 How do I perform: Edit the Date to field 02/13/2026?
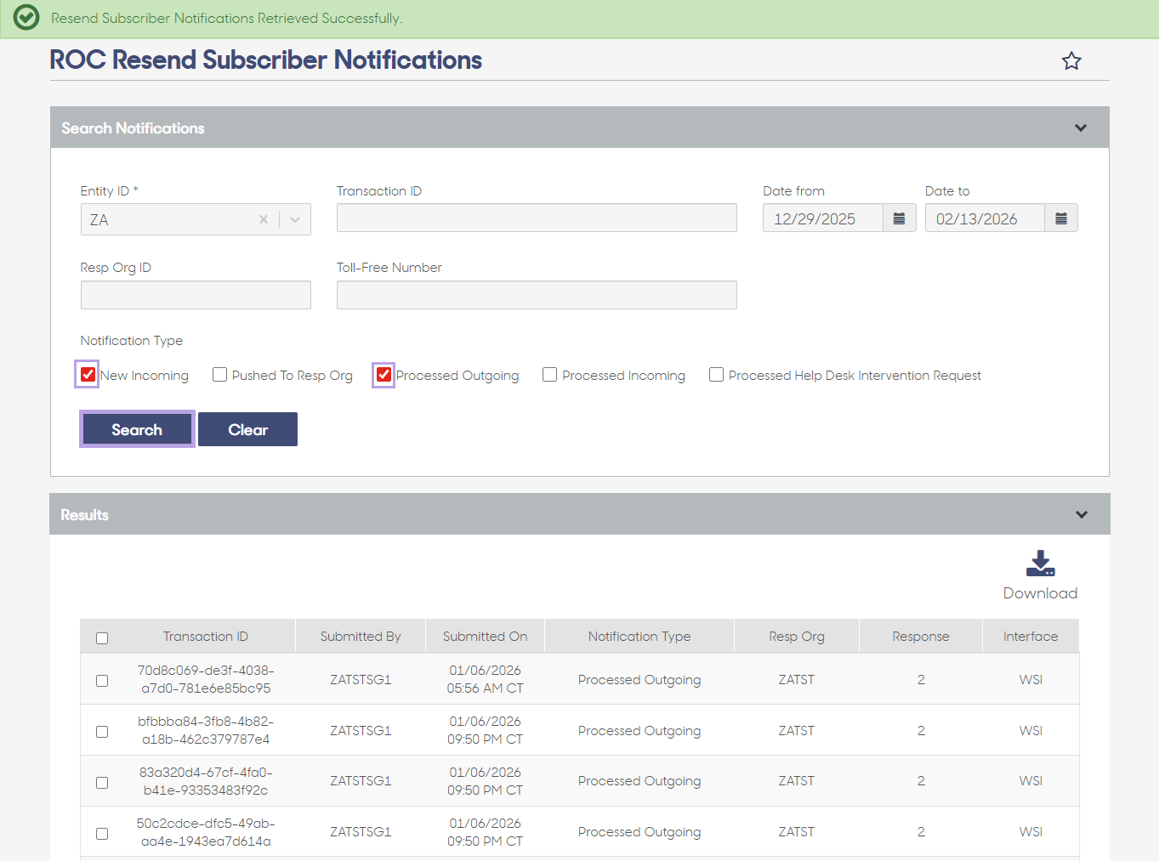[985, 218]
